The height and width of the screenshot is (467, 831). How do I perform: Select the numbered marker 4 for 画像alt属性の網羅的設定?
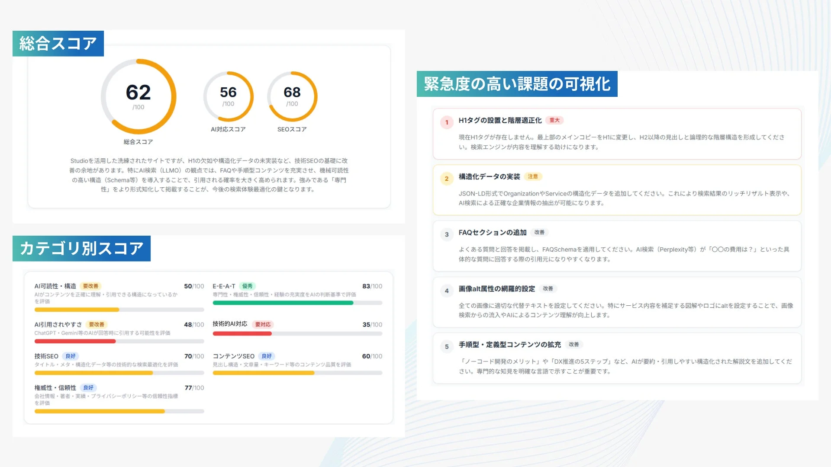[x=446, y=290]
